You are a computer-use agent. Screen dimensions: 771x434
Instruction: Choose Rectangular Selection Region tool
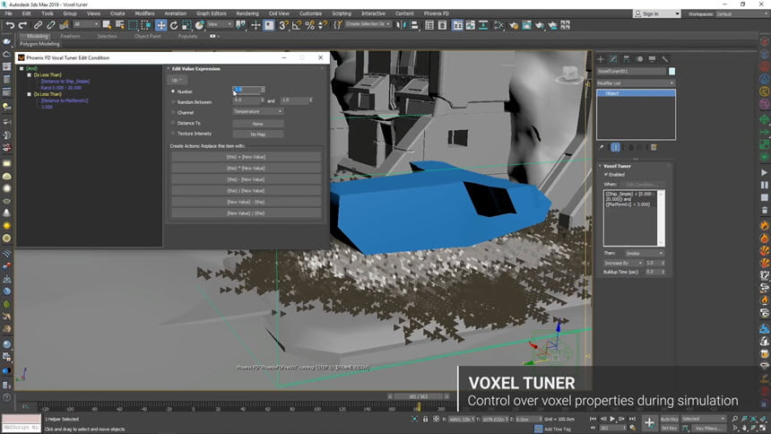[133, 25]
